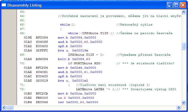Click instruction 'bclr.b 0x0084,#3'
Image resolution: width=188 pixels, height=112 pixels.
[74, 59]
